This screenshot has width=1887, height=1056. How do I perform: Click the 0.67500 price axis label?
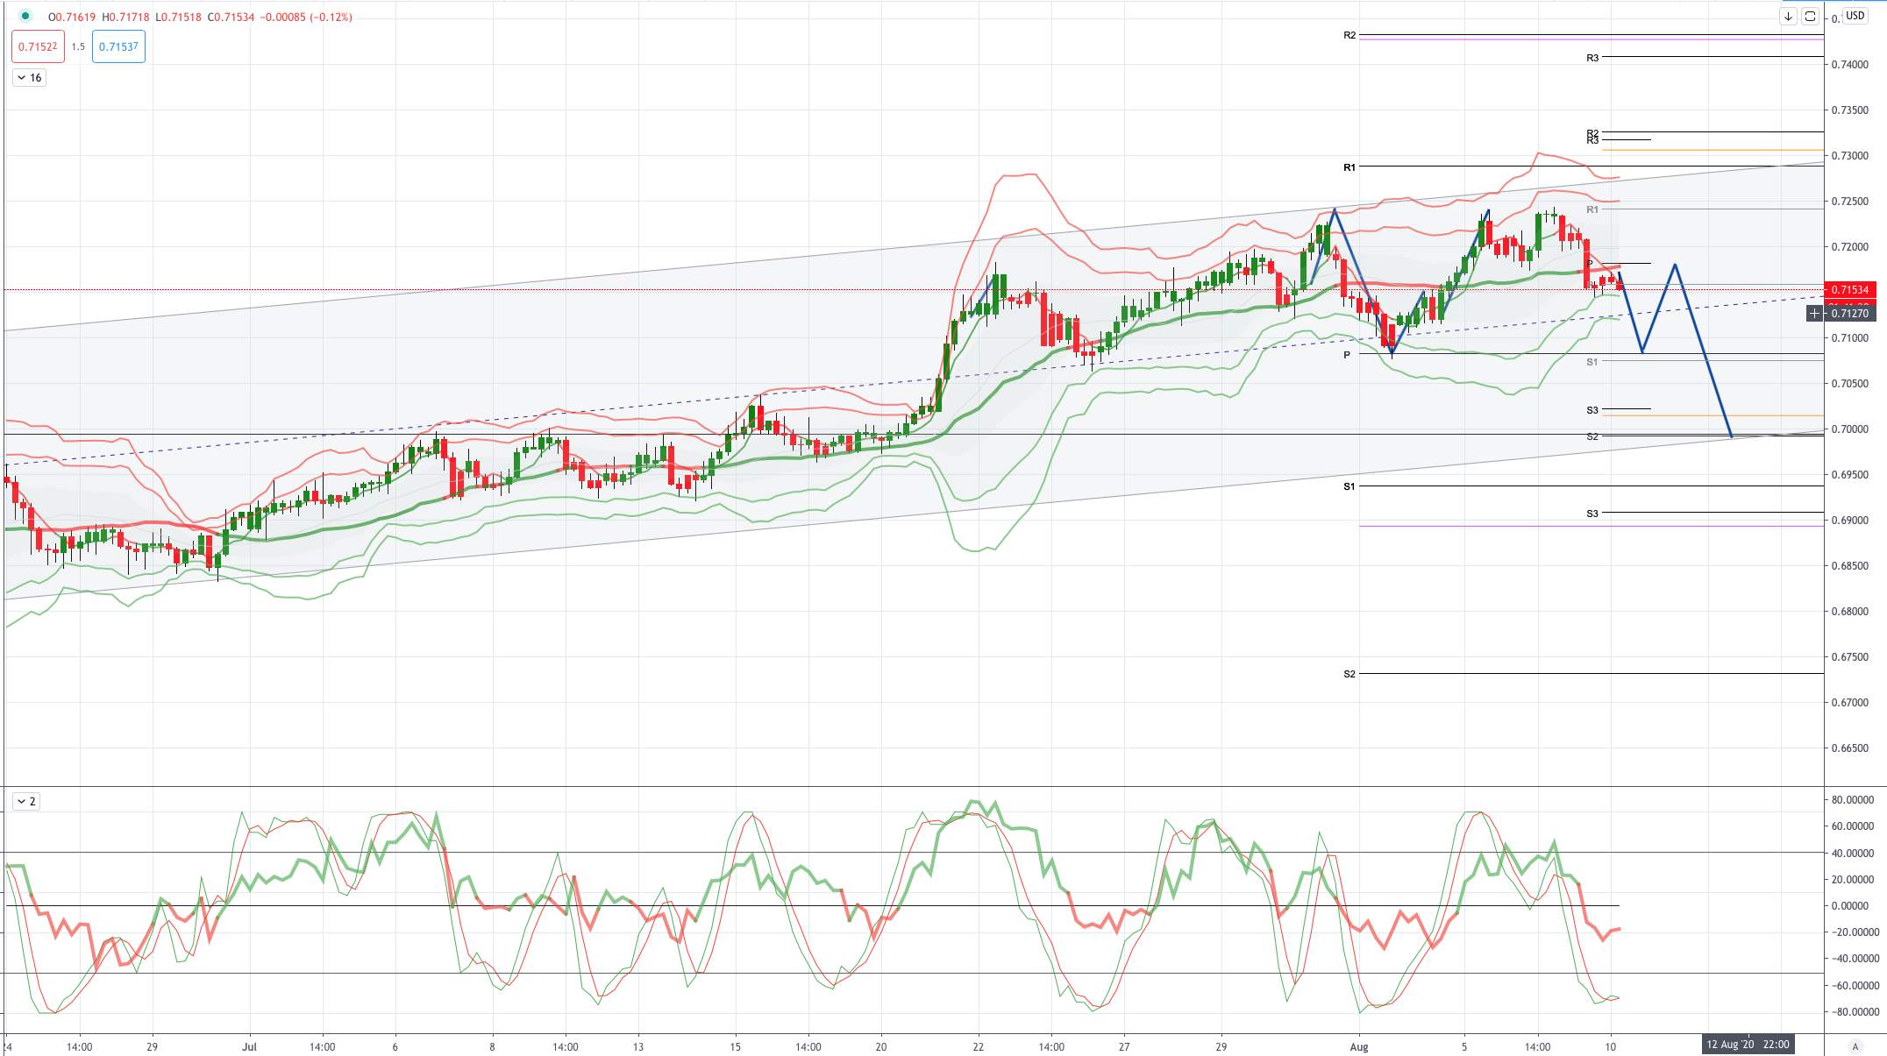pyautogui.click(x=1849, y=657)
